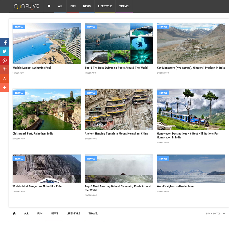The height and width of the screenshot is (229, 229).
Task: Click the footer home icon
Action: [x=14, y=213]
